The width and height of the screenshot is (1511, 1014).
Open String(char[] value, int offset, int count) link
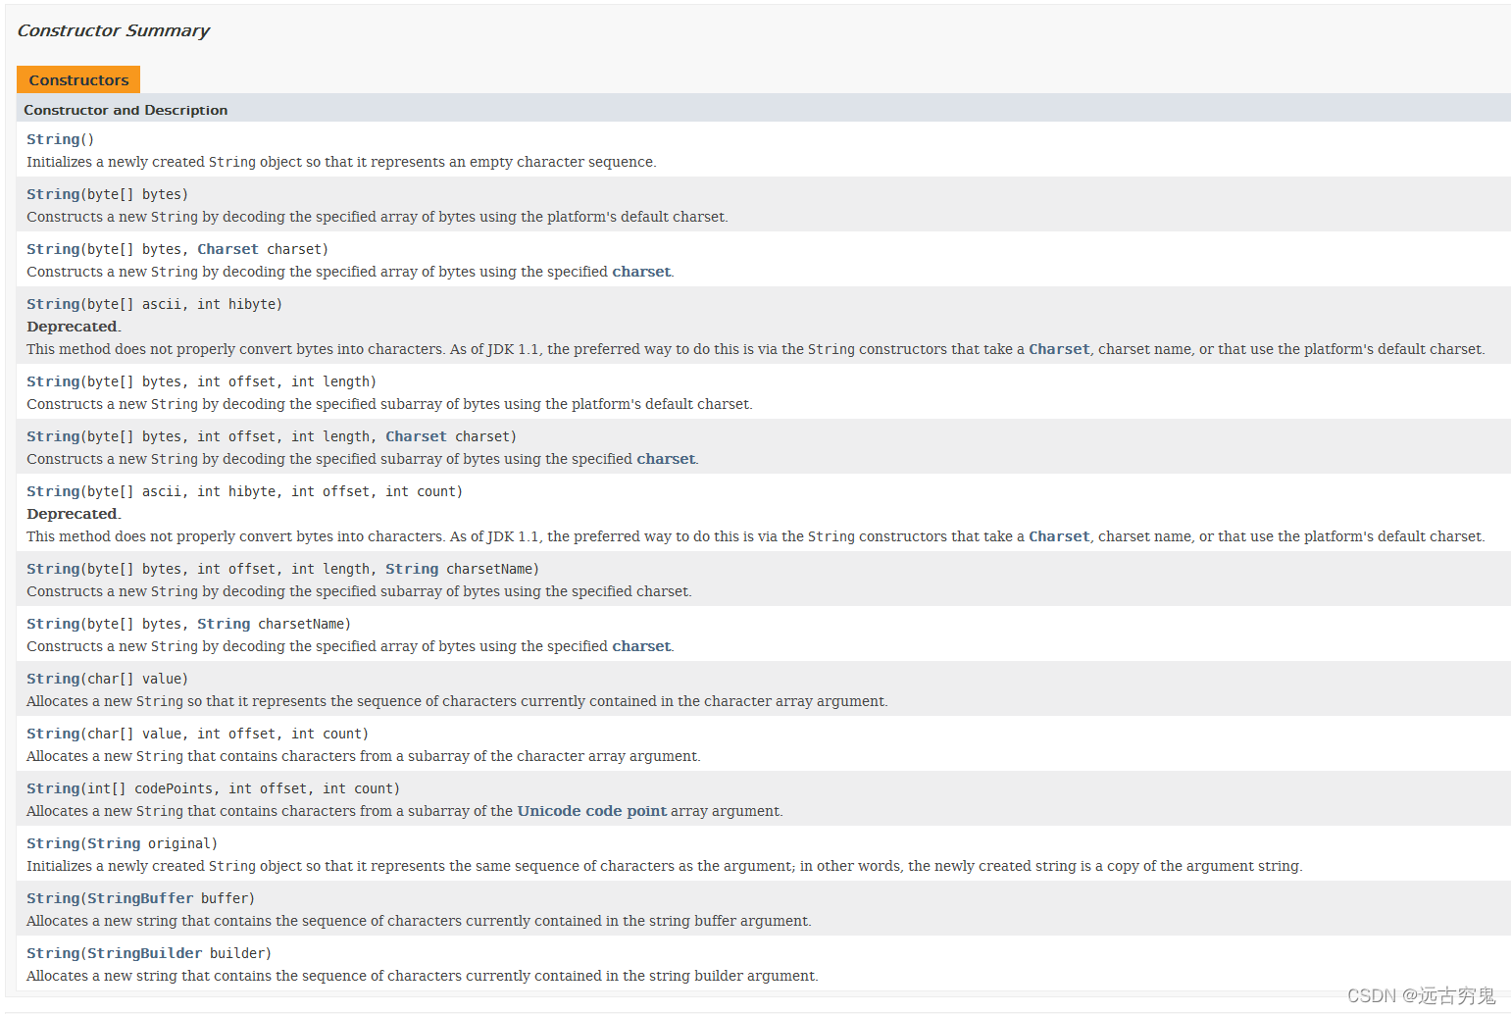53,734
